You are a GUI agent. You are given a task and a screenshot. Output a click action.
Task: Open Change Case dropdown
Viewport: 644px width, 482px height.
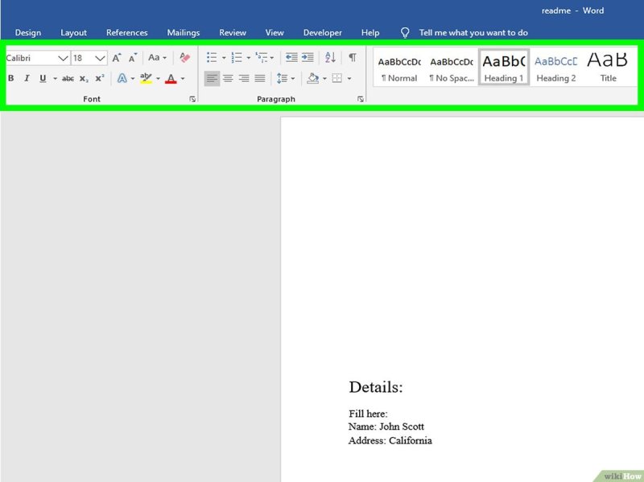157,58
